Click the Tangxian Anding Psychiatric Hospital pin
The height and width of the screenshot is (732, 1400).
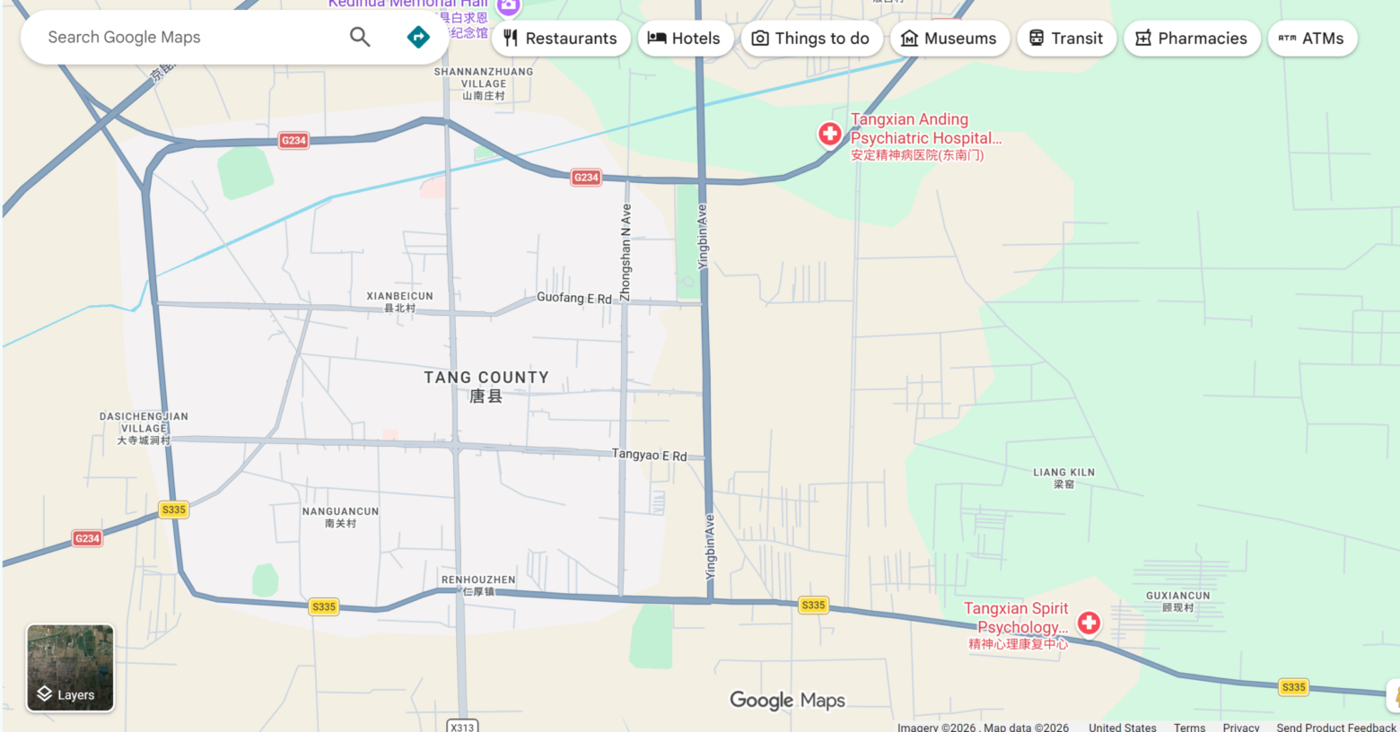click(830, 135)
